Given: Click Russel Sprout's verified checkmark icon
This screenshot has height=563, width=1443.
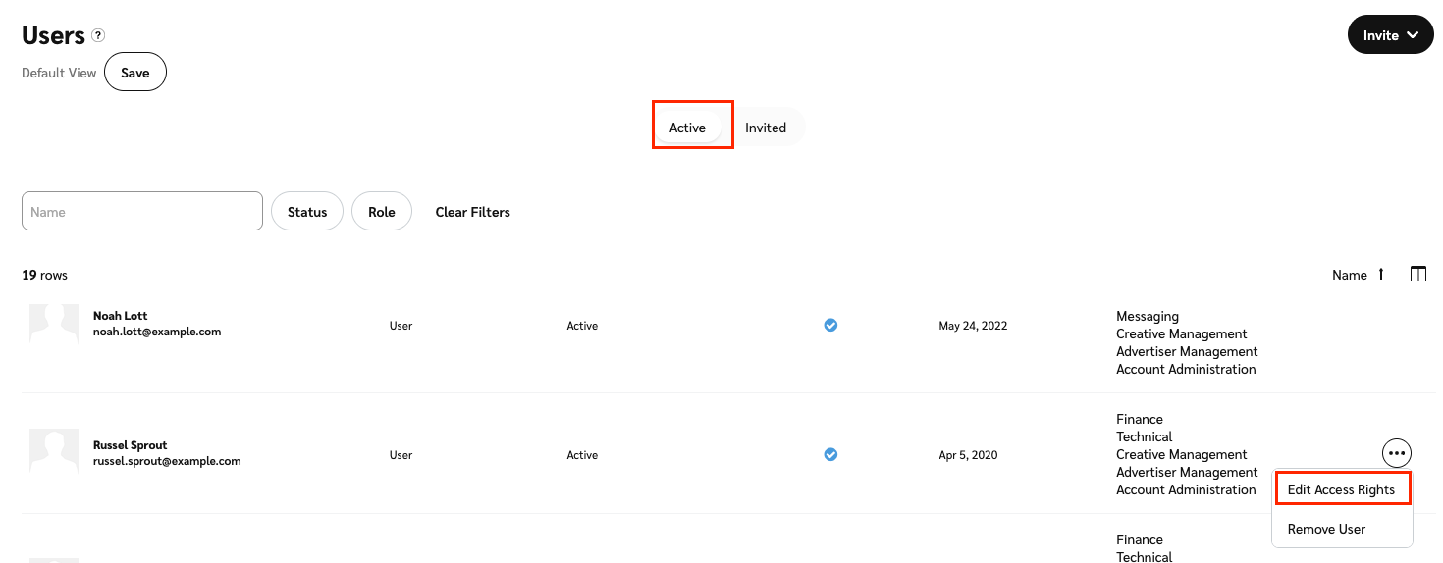Looking at the screenshot, I should 830,454.
